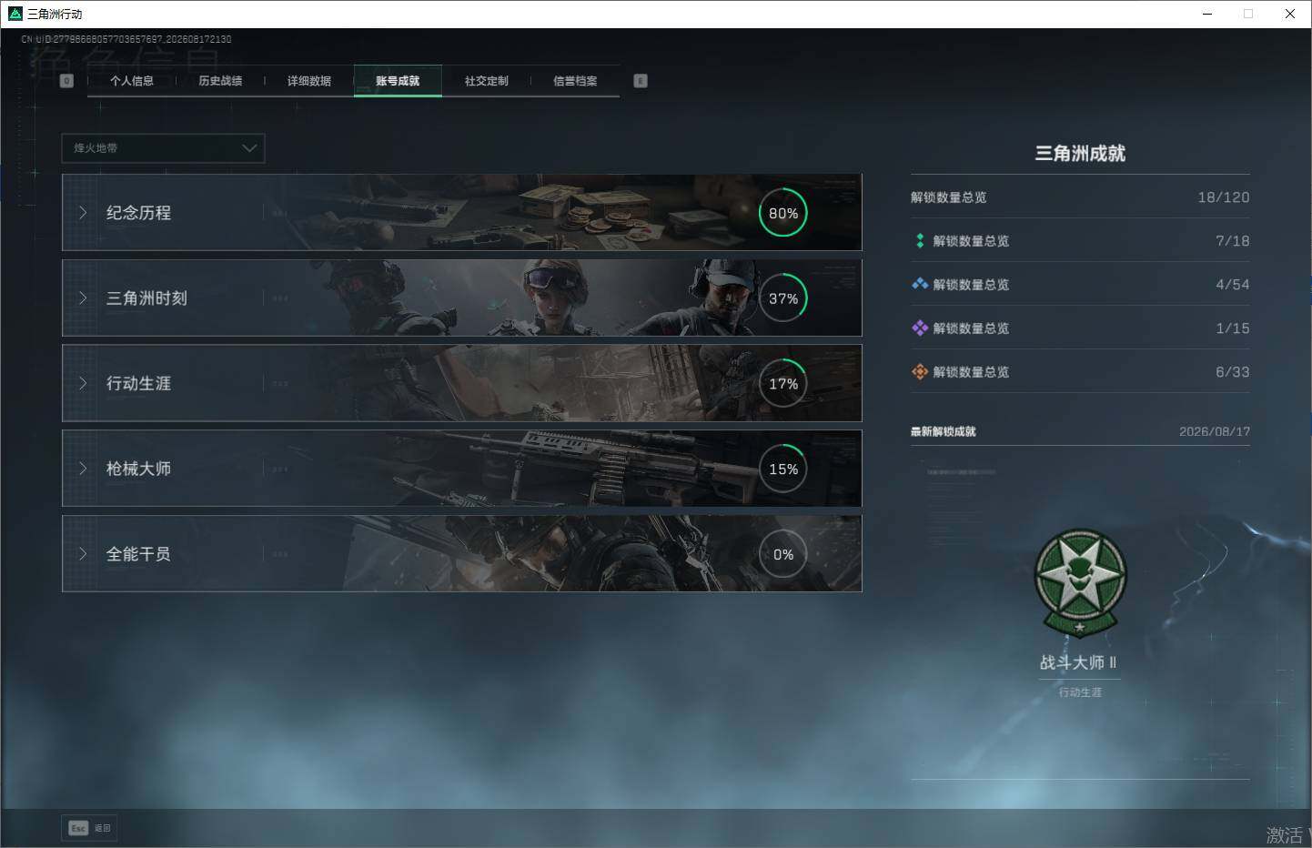Click the green rarity icon beside 7/18
Image resolution: width=1312 pixels, height=848 pixels.
click(x=920, y=241)
